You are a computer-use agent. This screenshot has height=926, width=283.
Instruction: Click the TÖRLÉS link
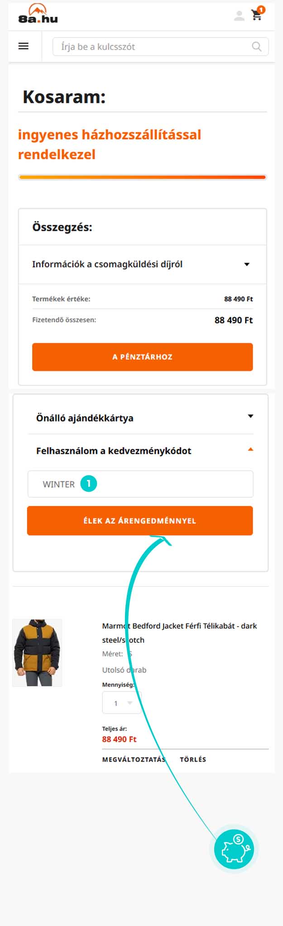pos(193,759)
